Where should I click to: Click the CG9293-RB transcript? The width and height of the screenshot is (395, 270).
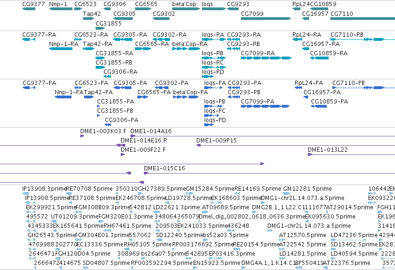tap(233, 49)
